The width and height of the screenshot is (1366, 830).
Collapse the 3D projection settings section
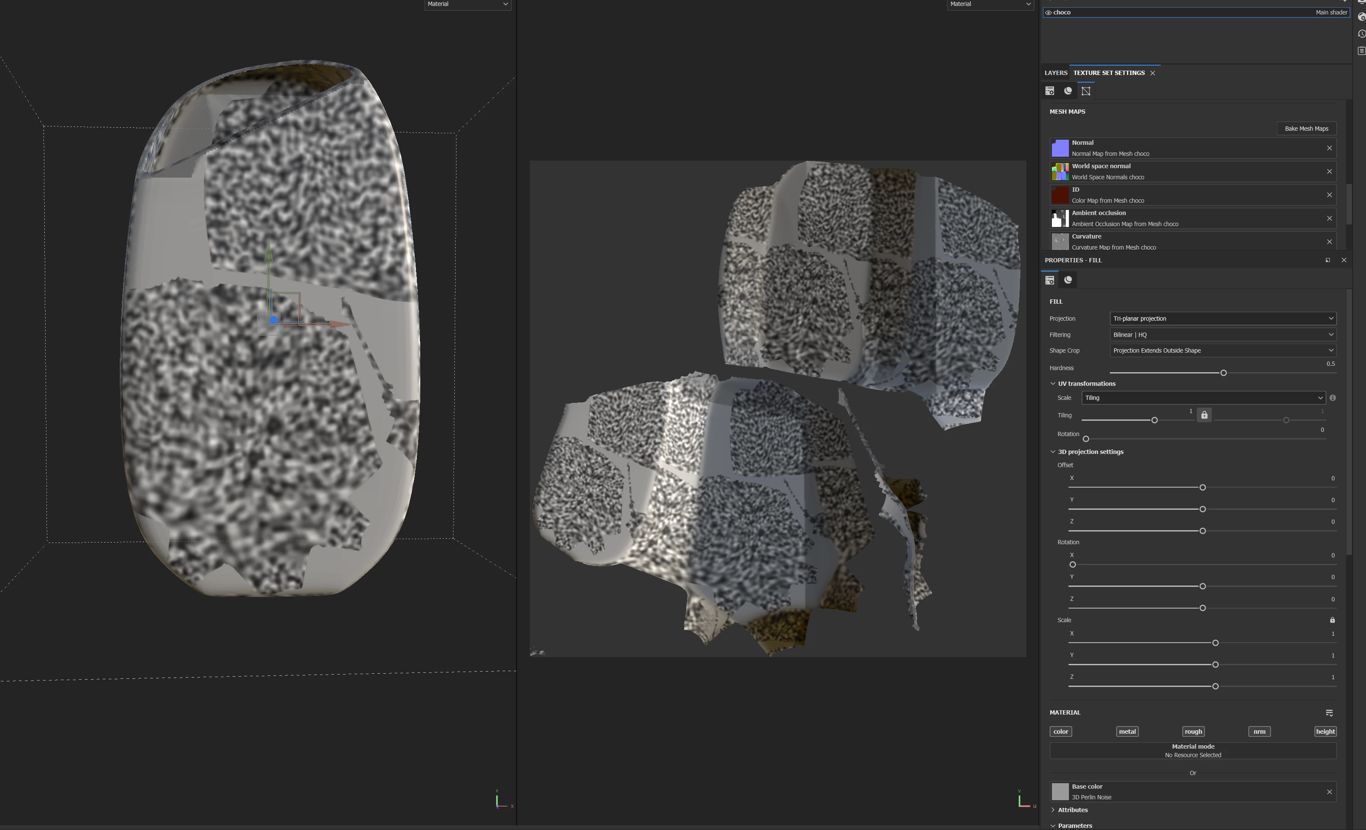click(x=1052, y=451)
